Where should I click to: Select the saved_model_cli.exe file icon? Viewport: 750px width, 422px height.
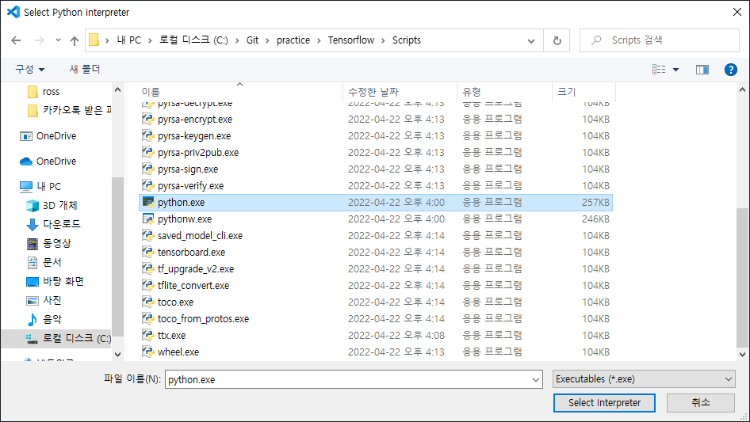148,235
